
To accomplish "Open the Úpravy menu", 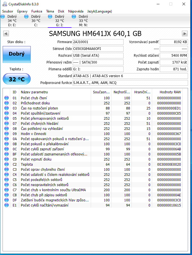I will click(x=22, y=11).
